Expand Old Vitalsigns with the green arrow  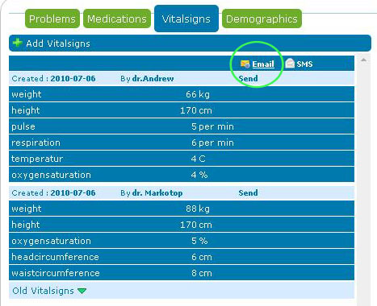click(82, 291)
